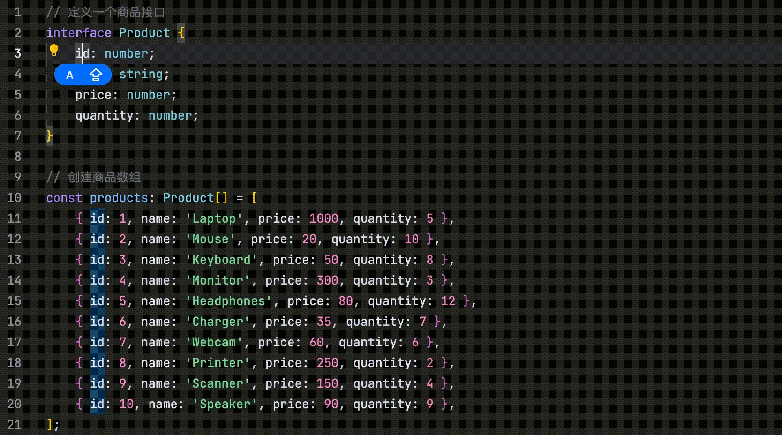Click the 'Speaker' string on line 20

pos(225,404)
